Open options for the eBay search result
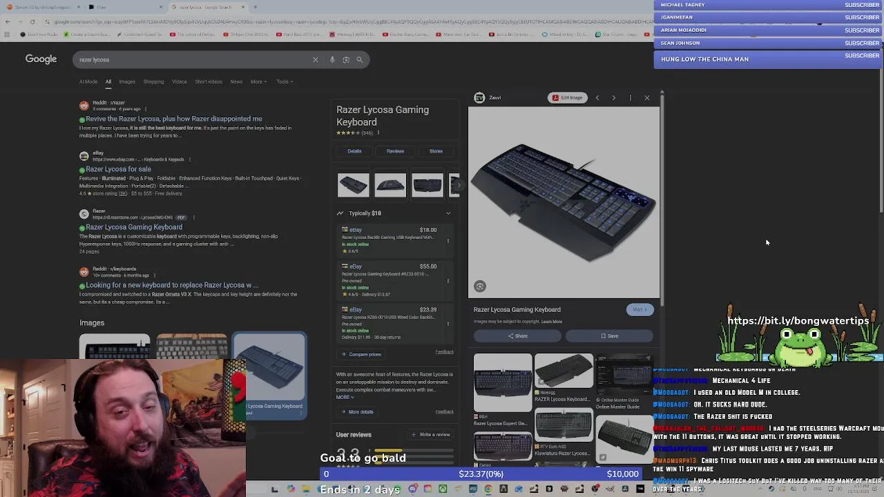 (x=189, y=159)
